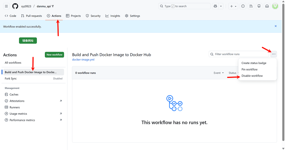285x150 pixels.
Task: Expand the Copilot dropdown arrow
Action: (x=221, y=6)
